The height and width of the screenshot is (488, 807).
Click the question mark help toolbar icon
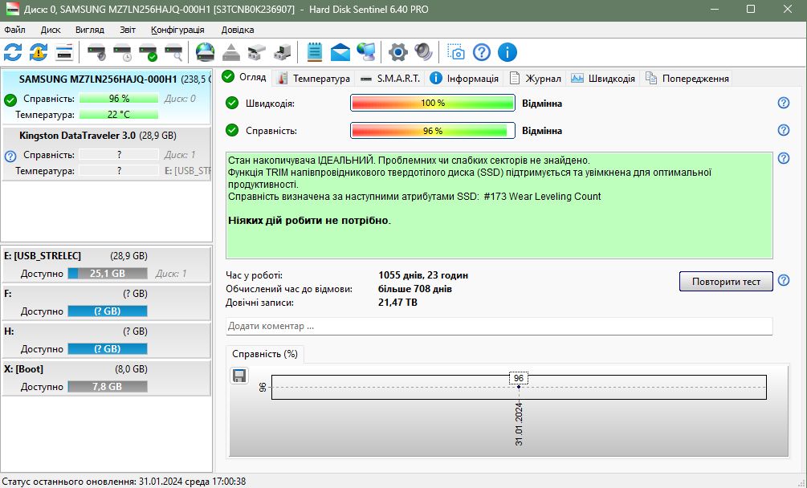pos(482,52)
